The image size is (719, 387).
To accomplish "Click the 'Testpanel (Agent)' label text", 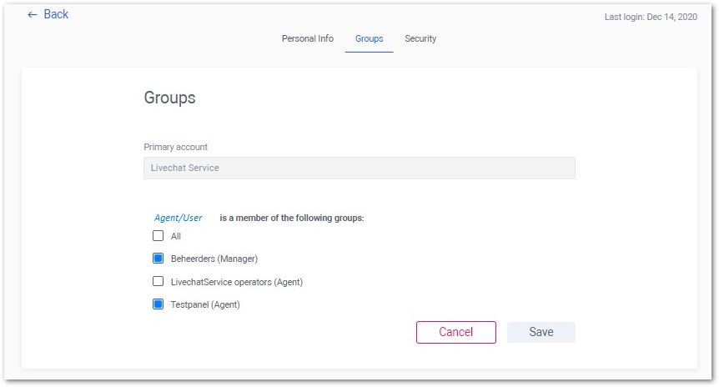I will click(205, 304).
